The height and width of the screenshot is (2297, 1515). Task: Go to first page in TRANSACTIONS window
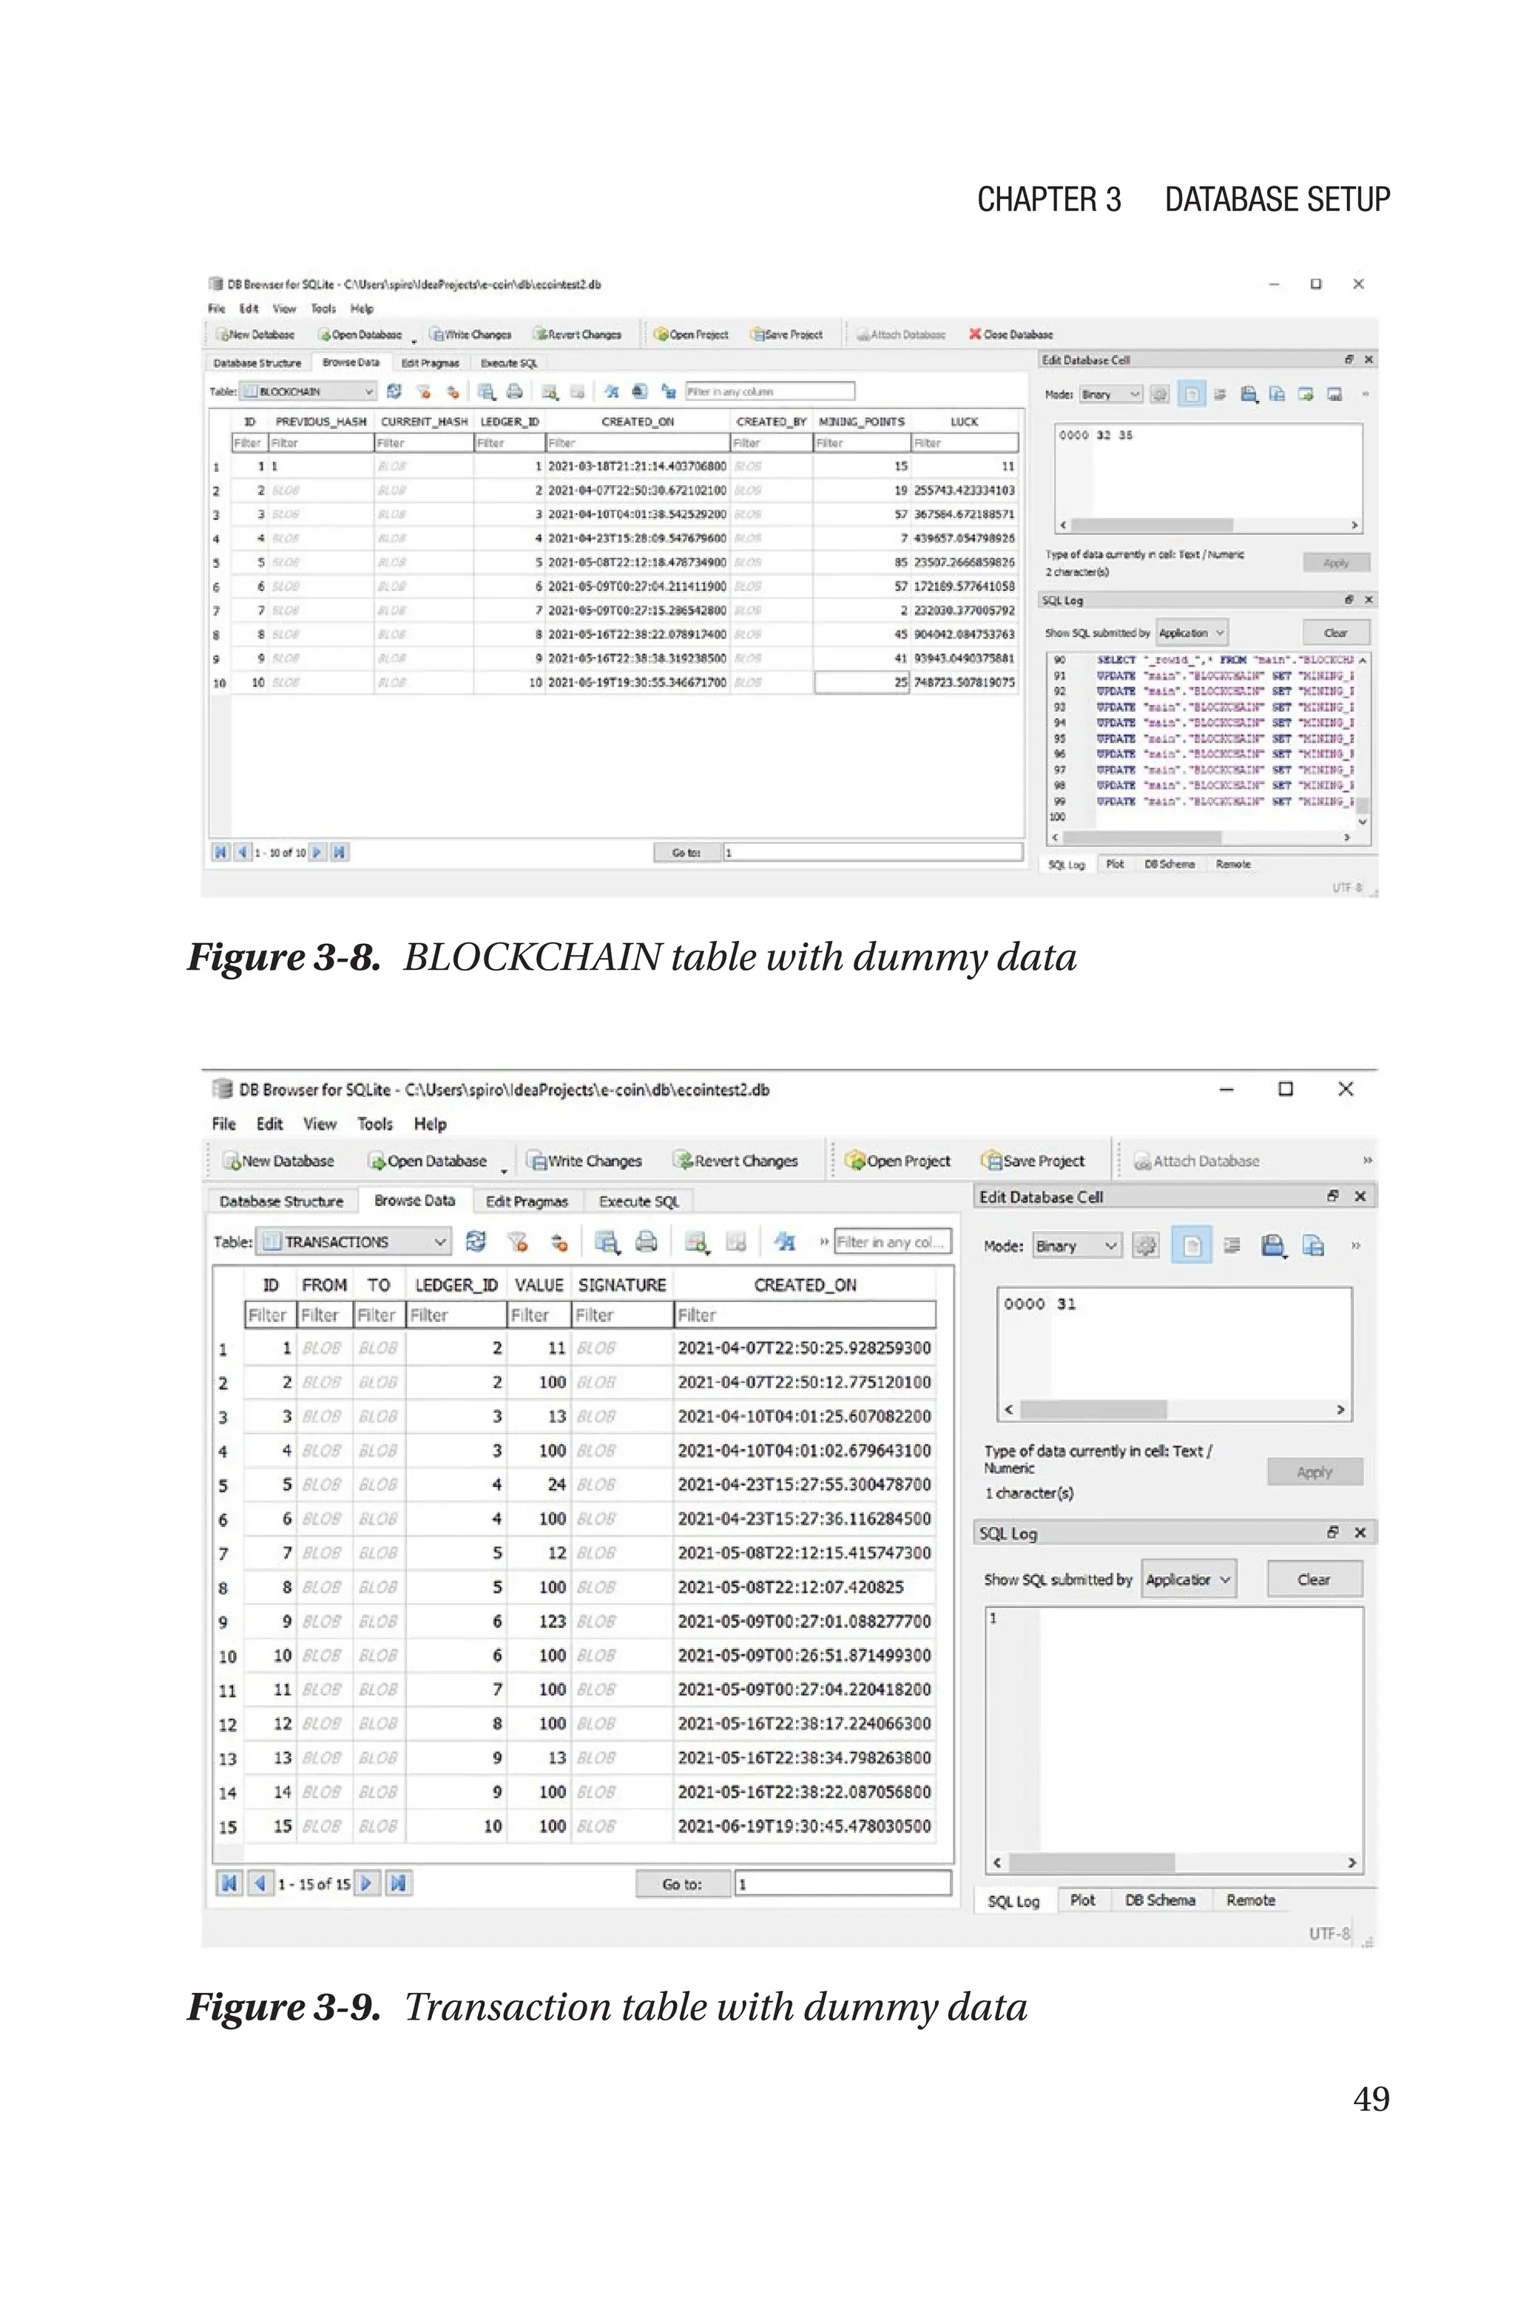point(229,1883)
